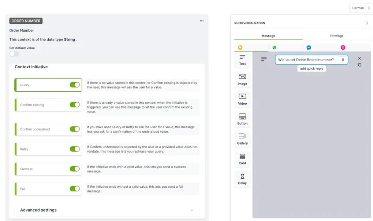Add an Image message element
The width and height of the screenshot is (373, 221).
tap(242, 80)
